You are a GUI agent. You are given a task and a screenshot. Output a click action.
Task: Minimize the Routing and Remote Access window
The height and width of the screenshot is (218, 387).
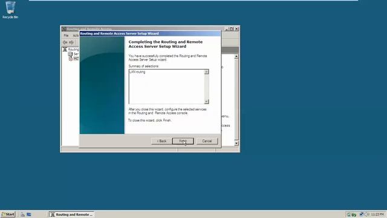point(227,28)
